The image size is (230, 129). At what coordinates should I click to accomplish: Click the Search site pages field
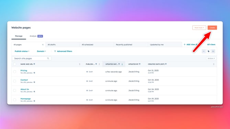32,58
